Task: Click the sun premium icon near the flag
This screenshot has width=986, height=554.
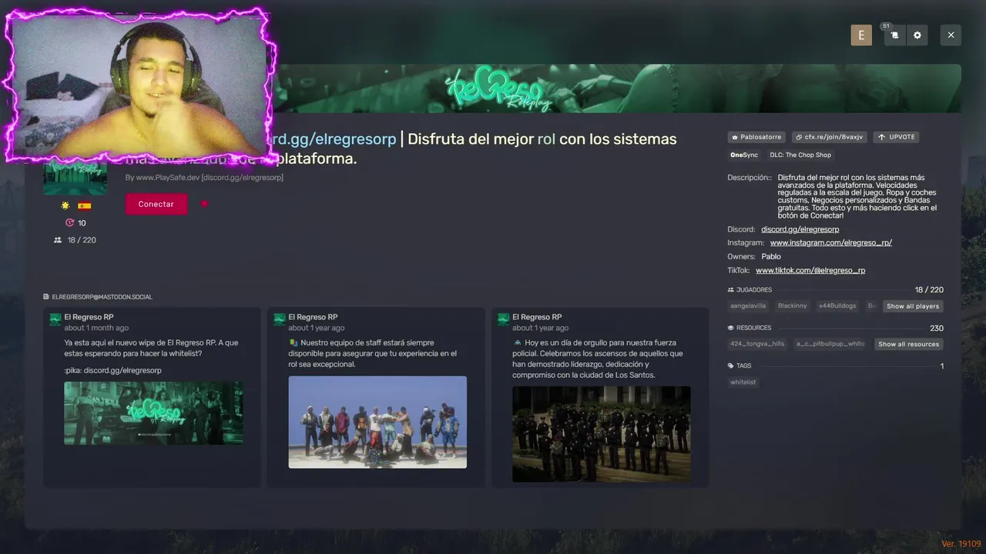Action: coord(65,206)
